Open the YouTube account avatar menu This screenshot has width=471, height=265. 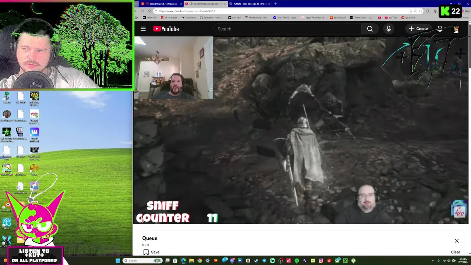point(456,29)
